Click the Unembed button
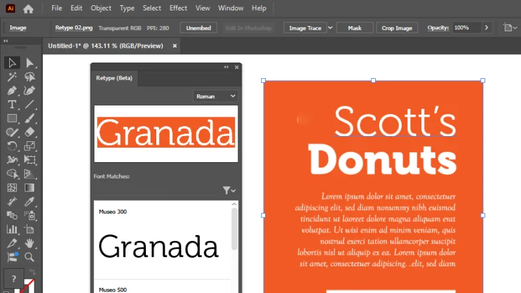Viewport: 521px width, 293px height. click(x=199, y=28)
